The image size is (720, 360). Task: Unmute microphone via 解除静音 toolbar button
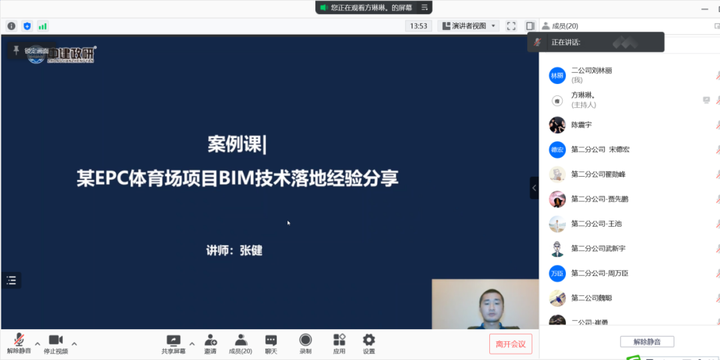19,343
